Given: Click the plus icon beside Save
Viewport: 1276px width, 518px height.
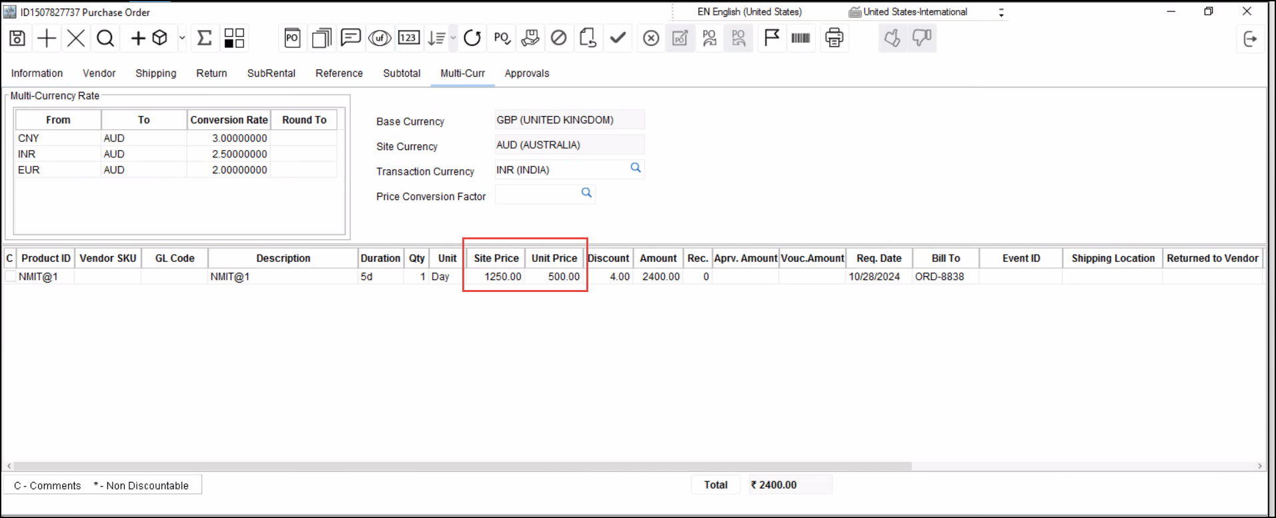Looking at the screenshot, I should pyautogui.click(x=47, y=39).
